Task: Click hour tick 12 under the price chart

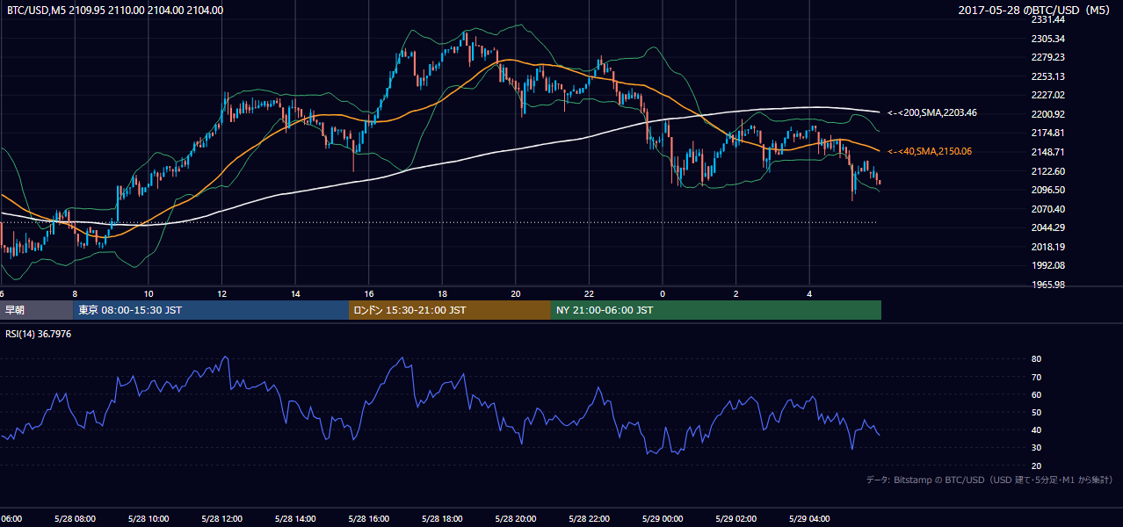Action: 222,293
